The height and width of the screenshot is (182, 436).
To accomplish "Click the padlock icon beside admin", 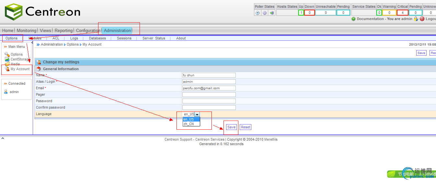I will click(x=416, y=19).
